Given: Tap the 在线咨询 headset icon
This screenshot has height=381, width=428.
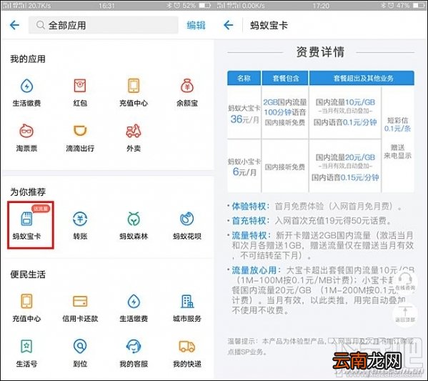Looking at the screenshot, I should coord(405,282).
